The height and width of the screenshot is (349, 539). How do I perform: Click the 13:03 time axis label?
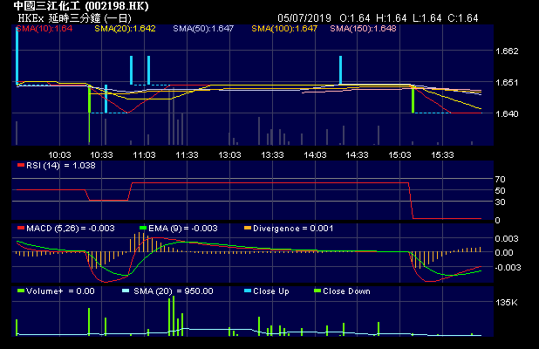(229, 155)
